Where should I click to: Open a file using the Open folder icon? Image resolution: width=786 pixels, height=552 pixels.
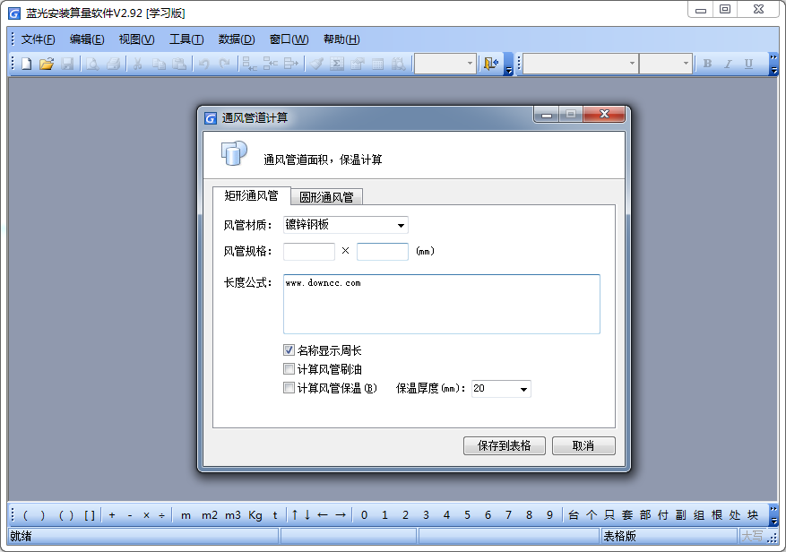point(47,64)
